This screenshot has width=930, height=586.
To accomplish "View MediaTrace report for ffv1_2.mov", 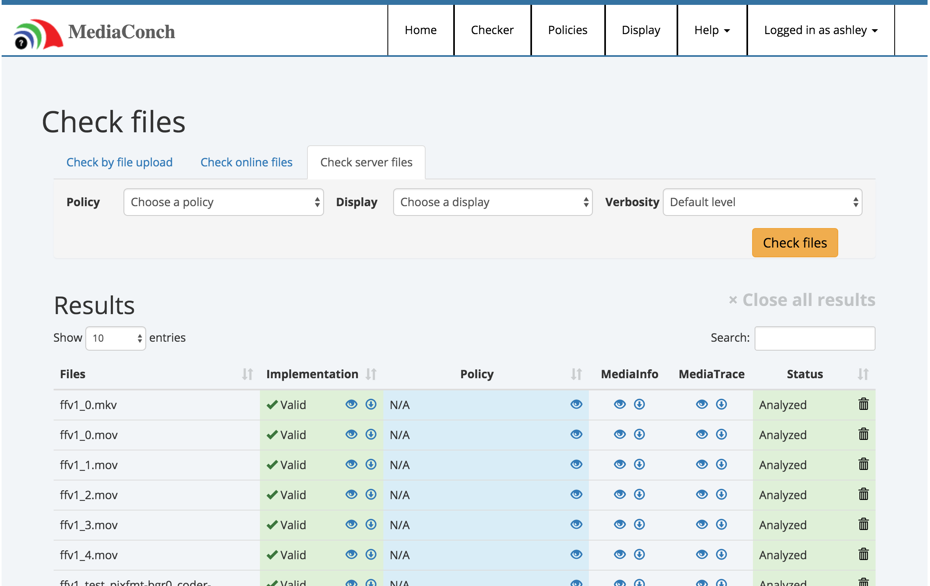I will click(x=702, y=494).
